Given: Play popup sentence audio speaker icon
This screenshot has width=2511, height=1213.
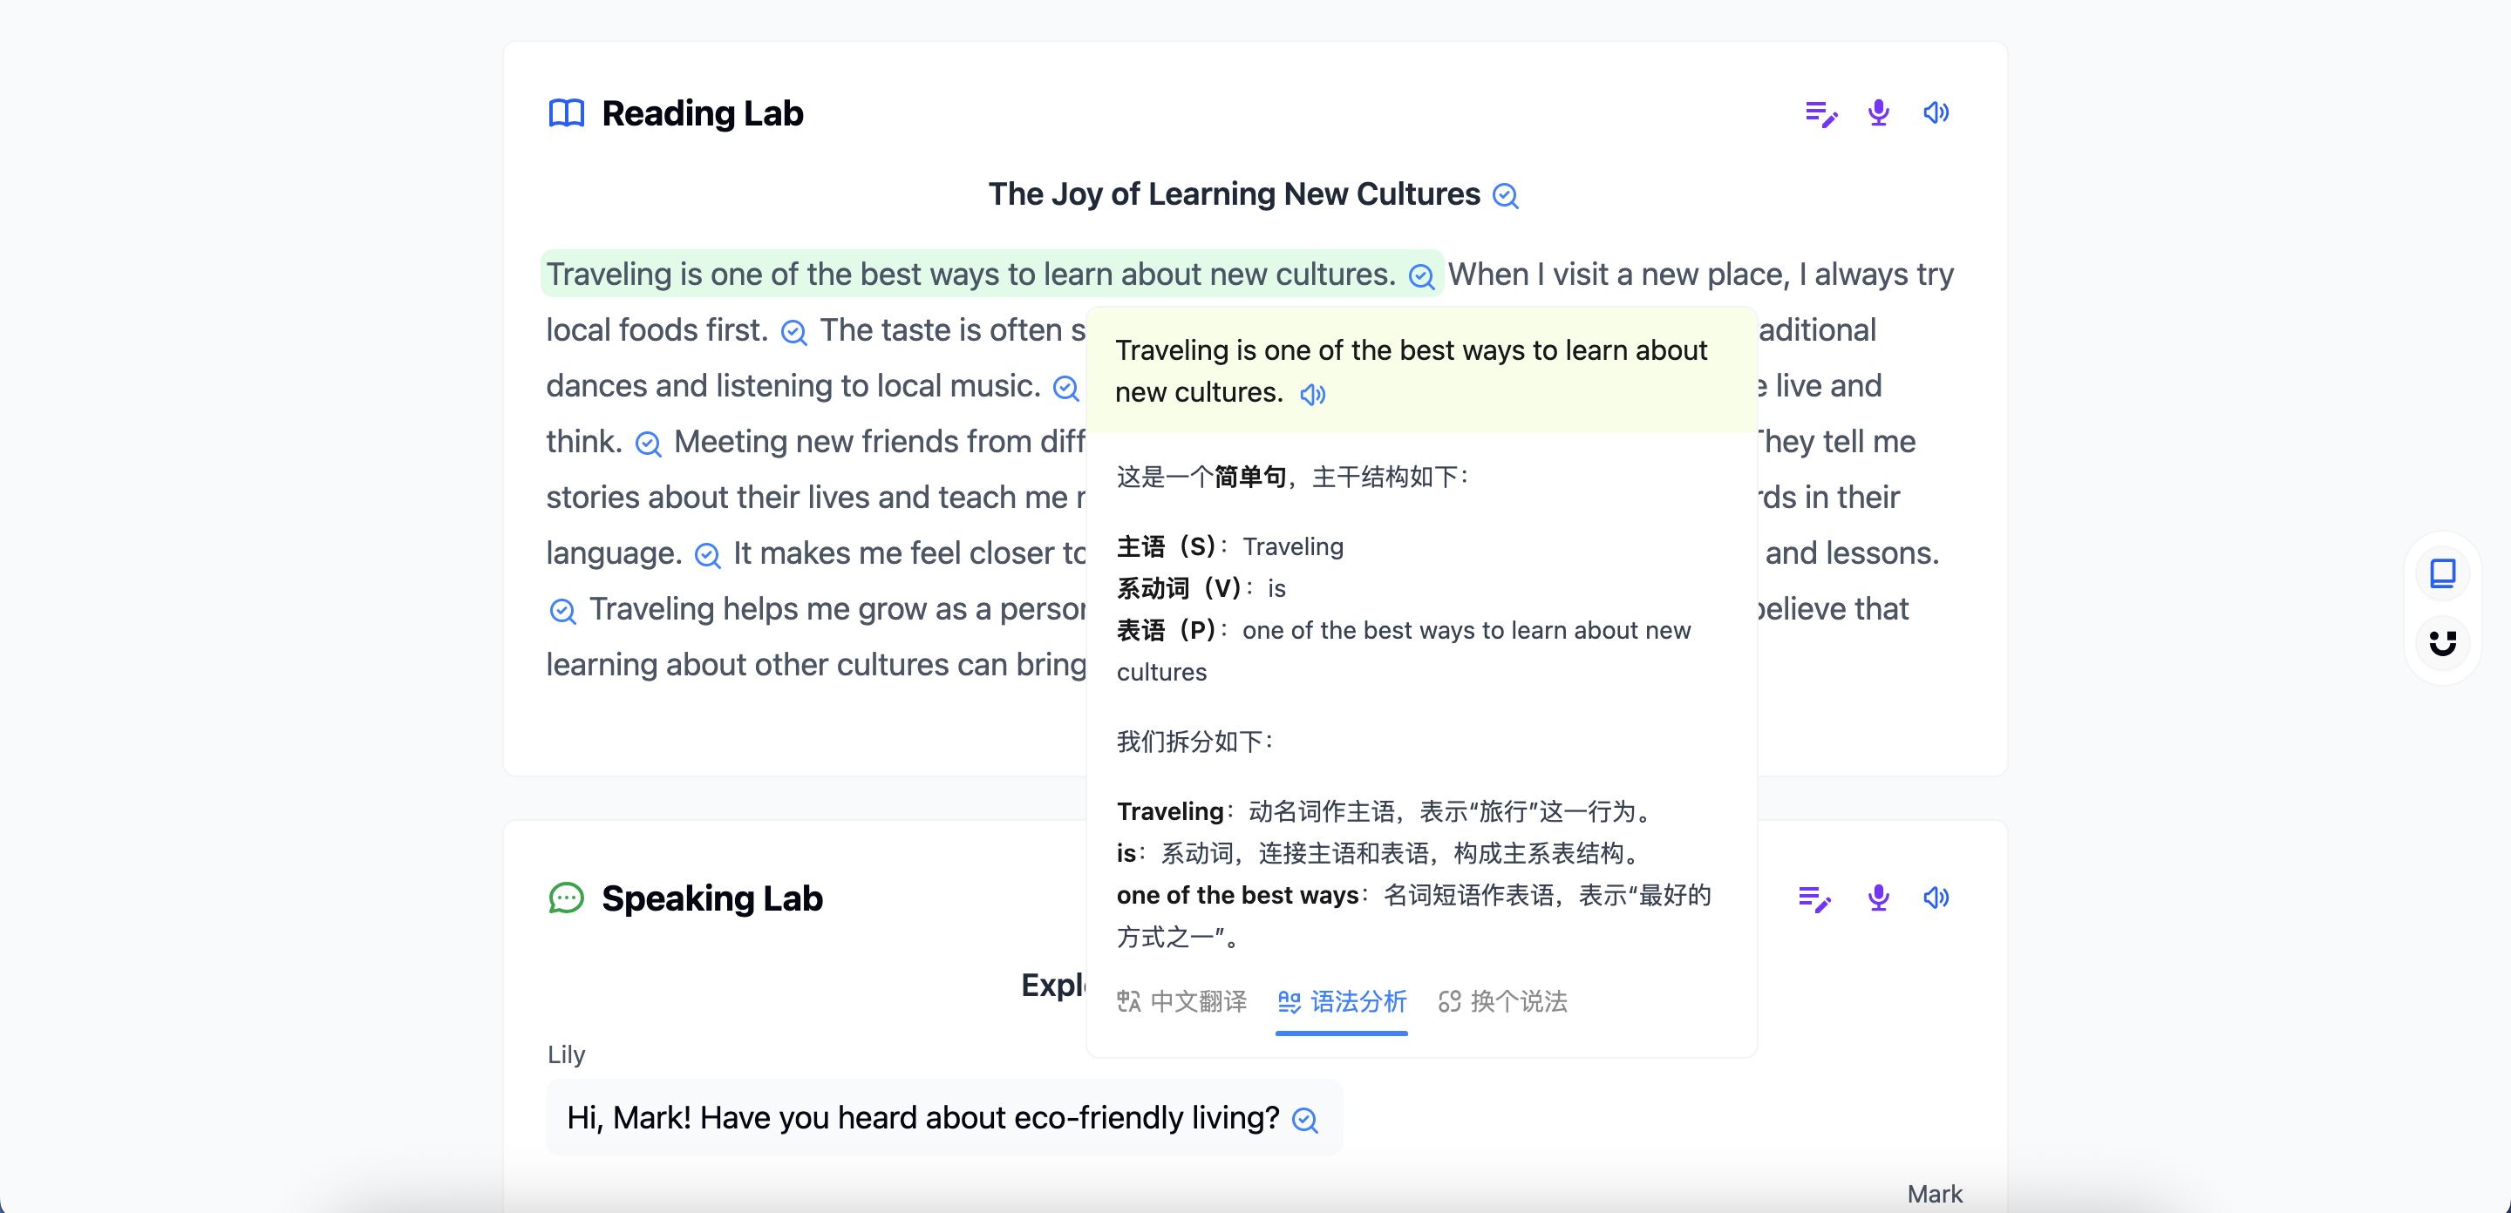Looking at the screenshot, I should 1313,394.
